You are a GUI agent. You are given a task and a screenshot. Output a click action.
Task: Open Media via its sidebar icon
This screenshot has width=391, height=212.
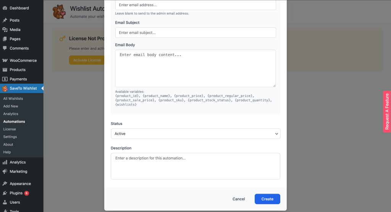tap(5, 29)
